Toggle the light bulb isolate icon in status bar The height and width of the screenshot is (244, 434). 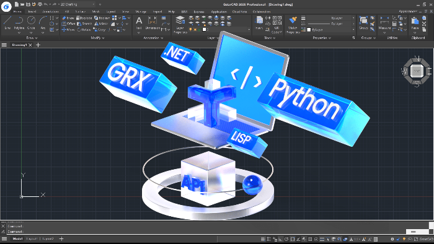coord(404,239)
